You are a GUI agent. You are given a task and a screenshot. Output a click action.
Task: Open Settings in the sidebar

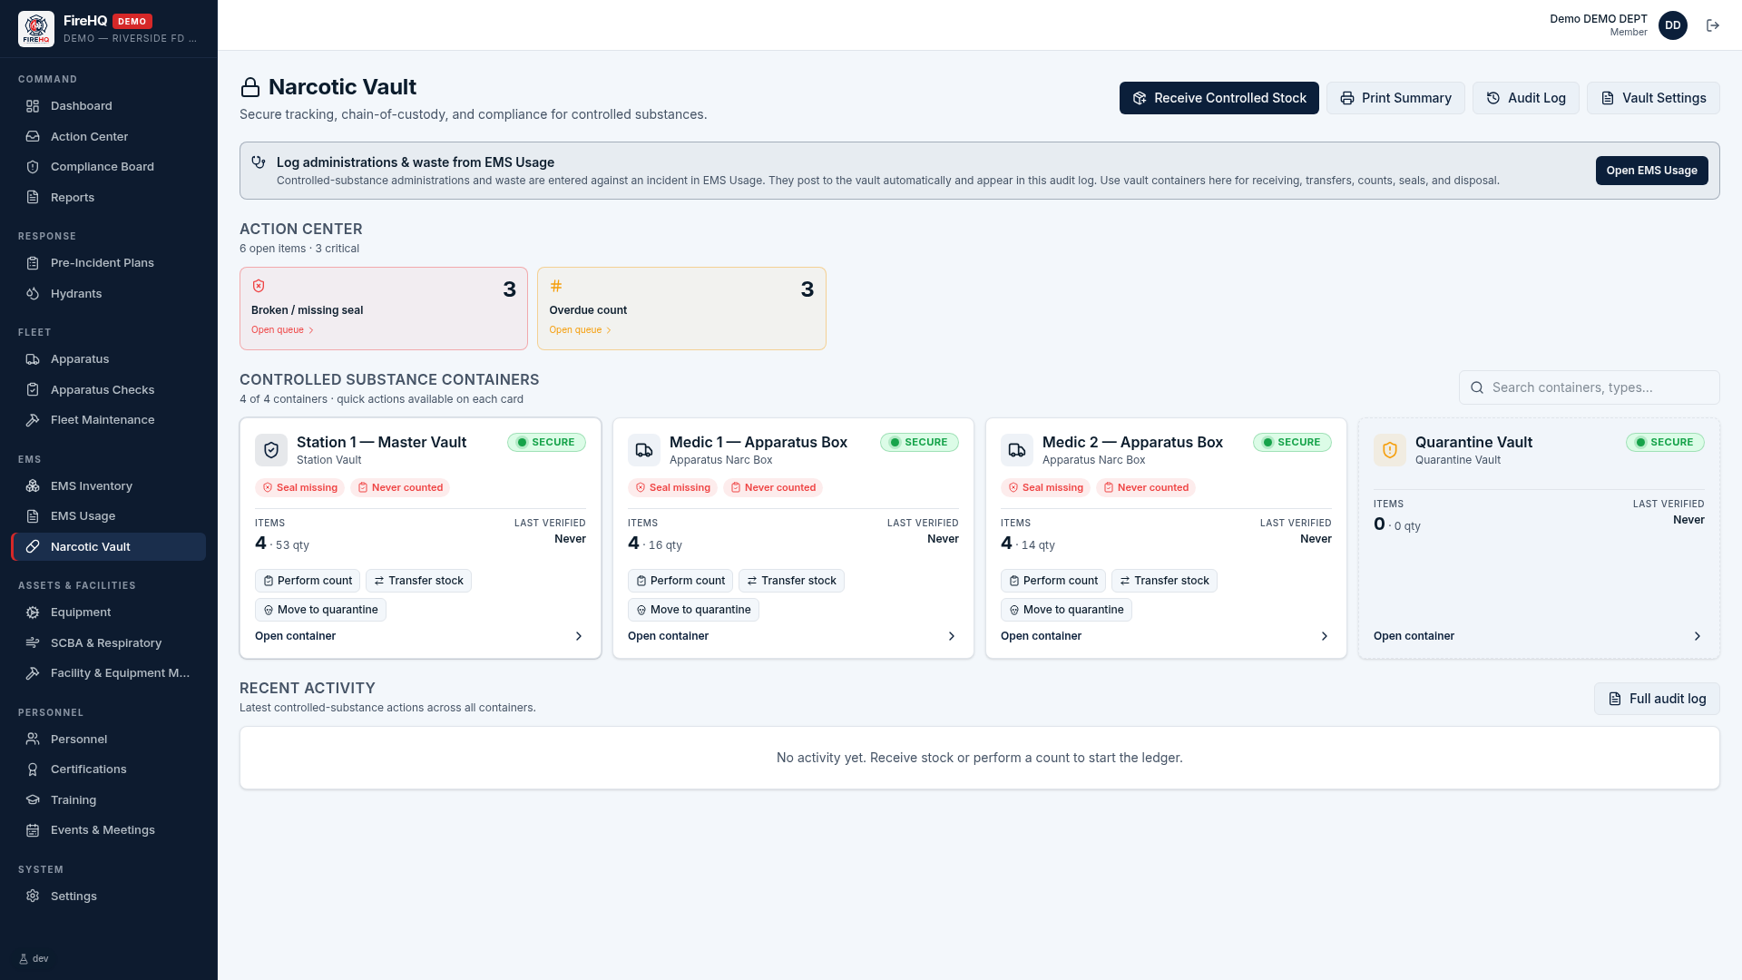(109, 897)
